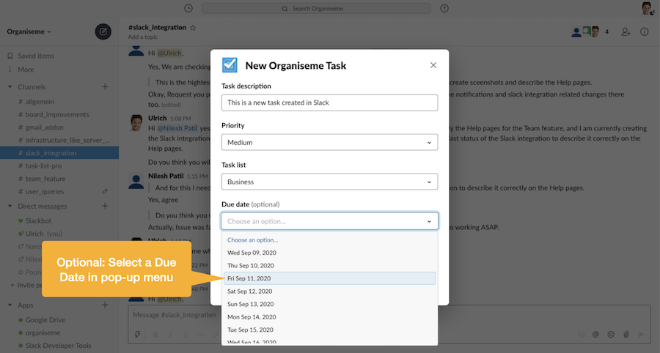Click the compose new message icon
The height and width of the screenshot is (353, 660).
tap(103, 31)
